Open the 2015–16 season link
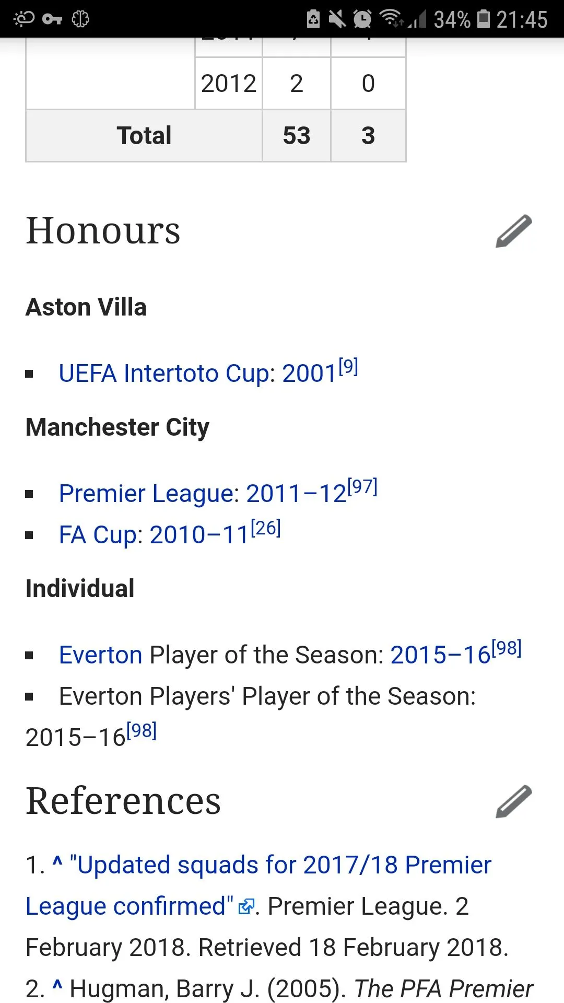The height and width of the screenshot is (1003, 564). [x=440, y=655]
